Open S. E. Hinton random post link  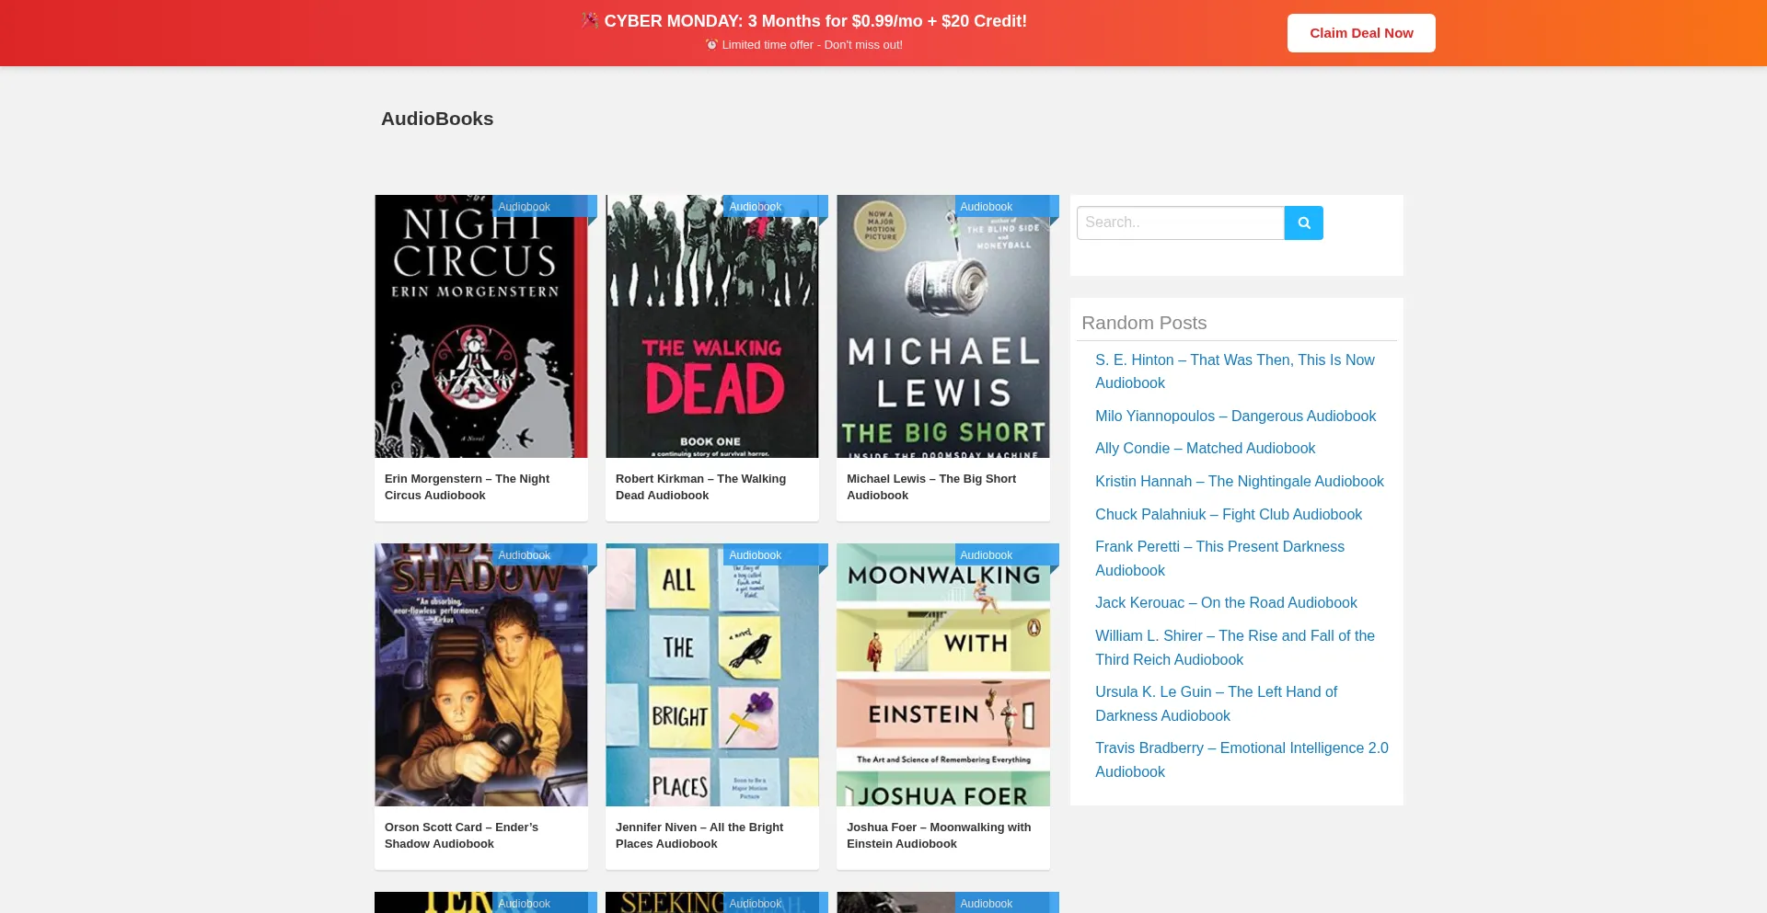point(1234,371)
